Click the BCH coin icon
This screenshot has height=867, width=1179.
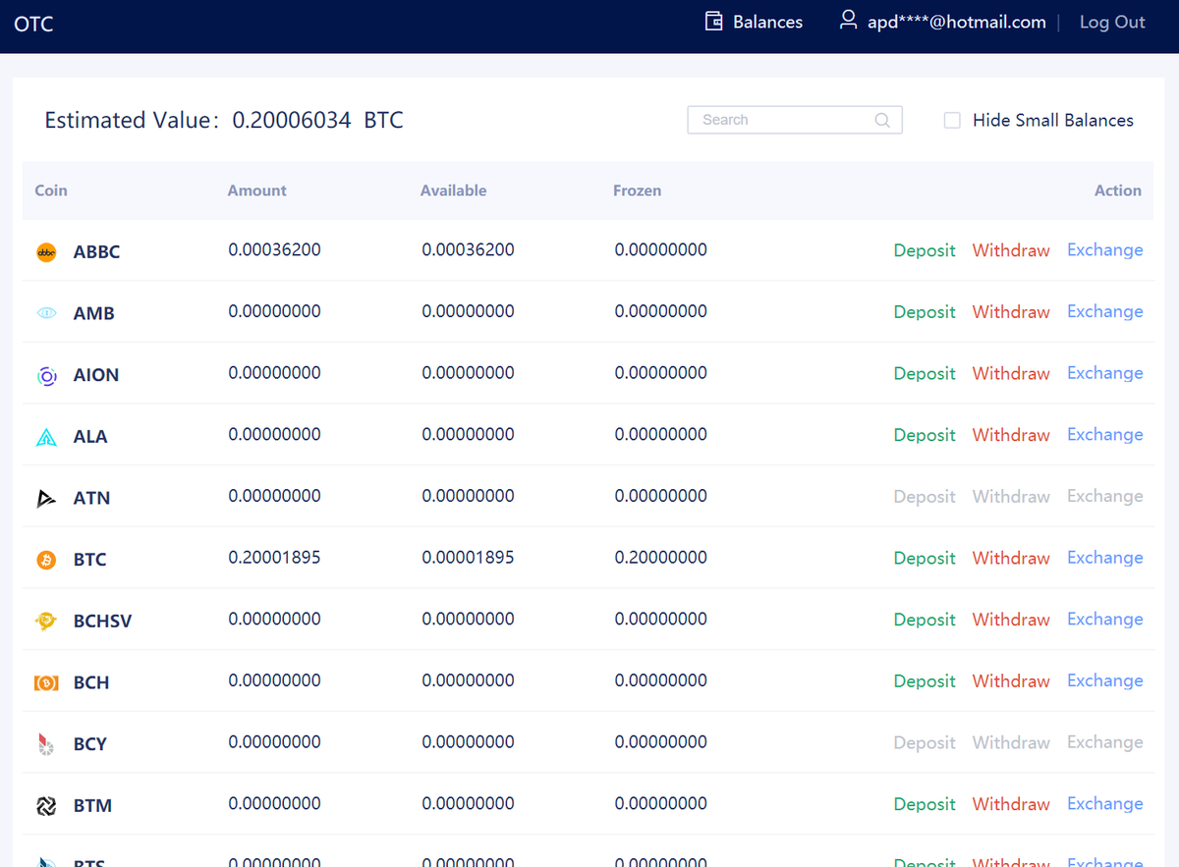pos(46,682)
